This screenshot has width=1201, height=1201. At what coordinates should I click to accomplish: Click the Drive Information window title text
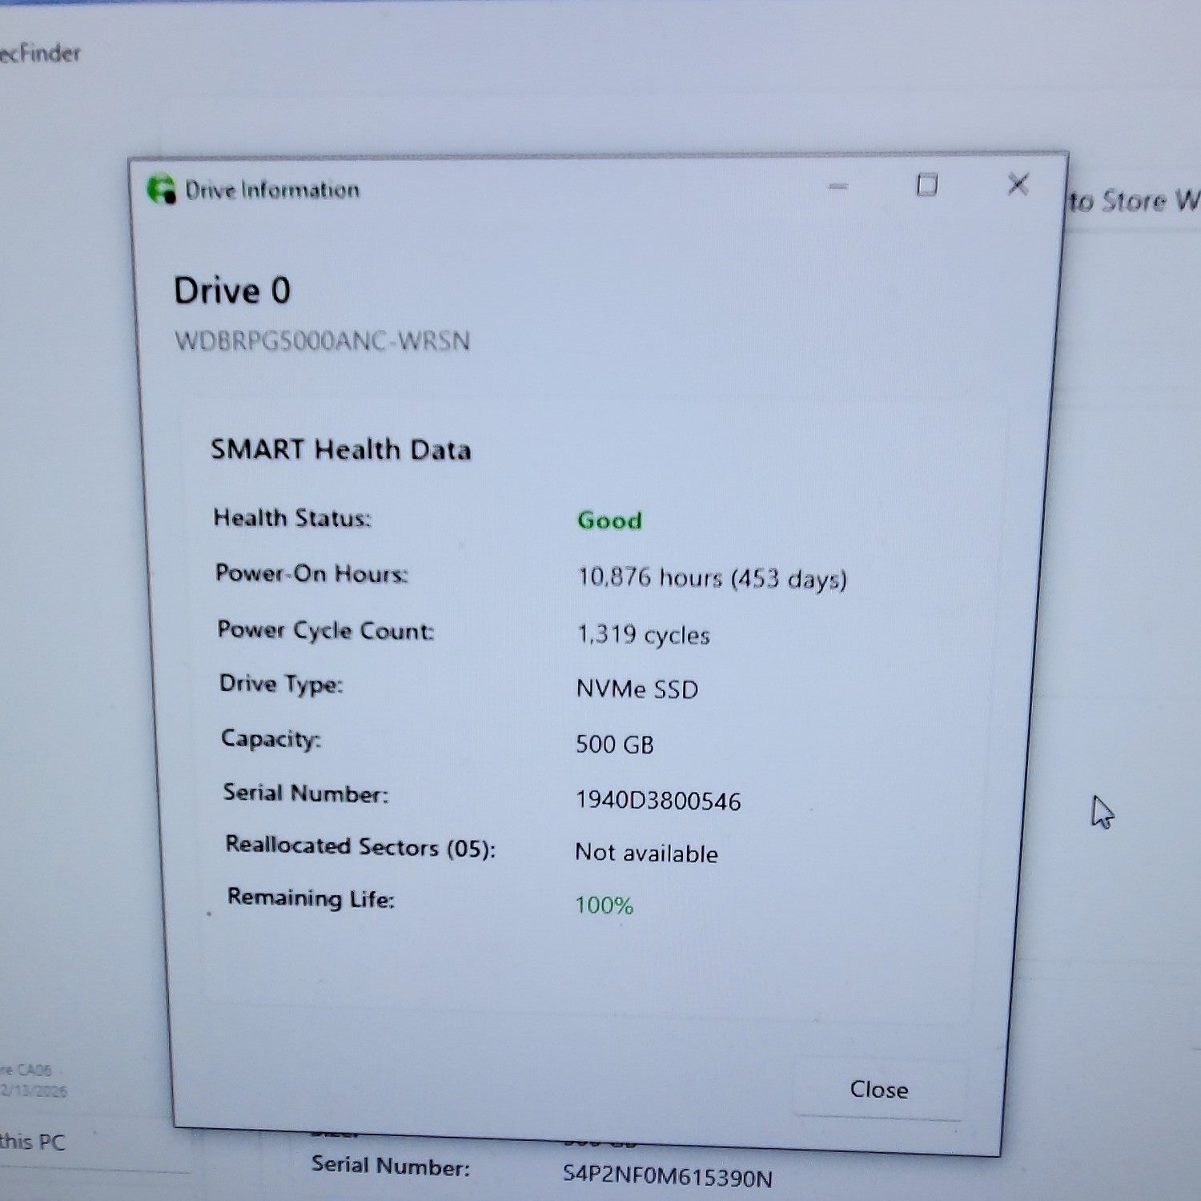(272, 190)
